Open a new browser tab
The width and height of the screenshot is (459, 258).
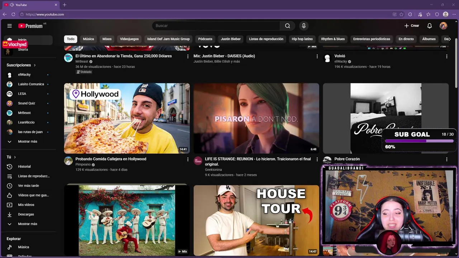click(65, 5)
